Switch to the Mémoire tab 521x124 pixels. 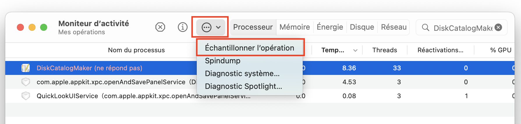295,27
